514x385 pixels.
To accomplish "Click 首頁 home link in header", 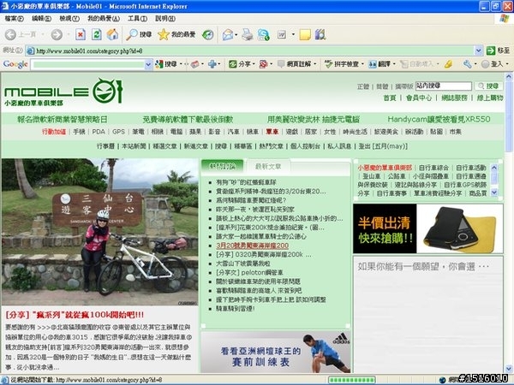I will click(390, 98).
